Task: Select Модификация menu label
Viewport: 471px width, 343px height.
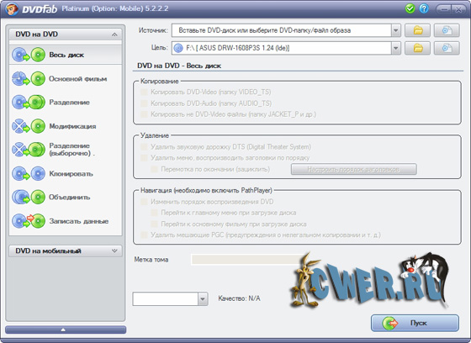Action: [72, 126]
